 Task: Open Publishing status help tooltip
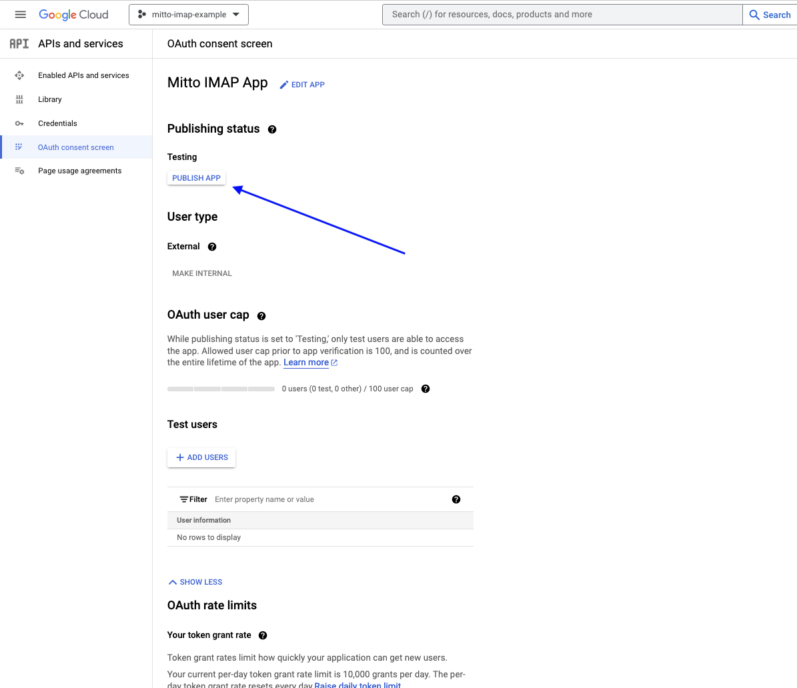tap(272, 129)
